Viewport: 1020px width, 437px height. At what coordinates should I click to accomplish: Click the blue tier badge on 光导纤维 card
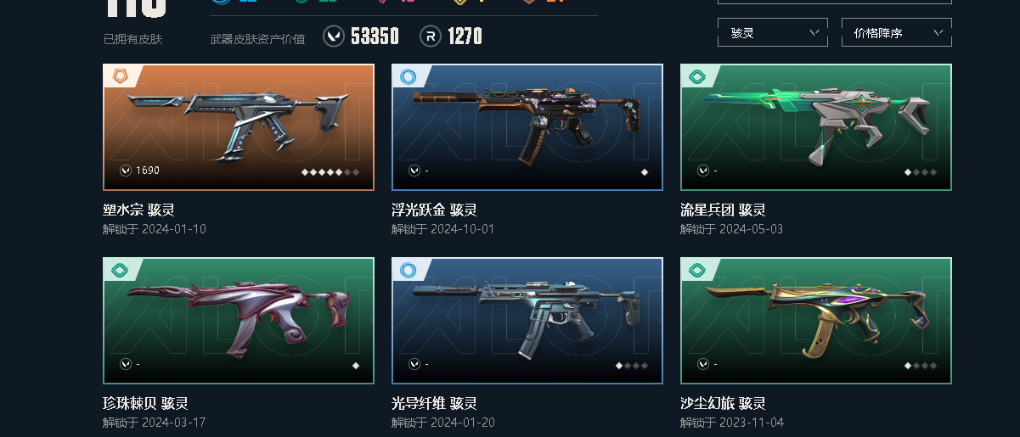click(408, 270)
